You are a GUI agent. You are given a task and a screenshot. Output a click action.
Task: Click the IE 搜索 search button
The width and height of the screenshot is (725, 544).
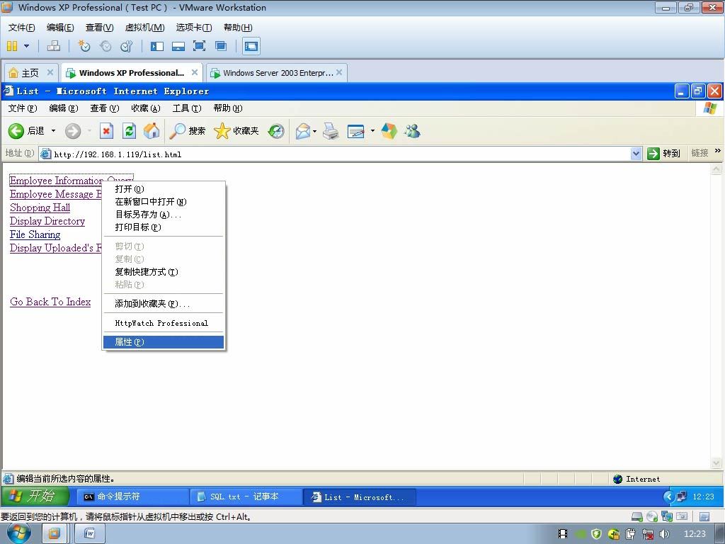[x=187, y=131]
